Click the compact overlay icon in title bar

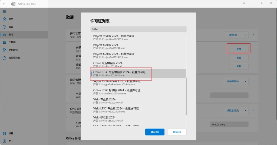coord(244,3)
